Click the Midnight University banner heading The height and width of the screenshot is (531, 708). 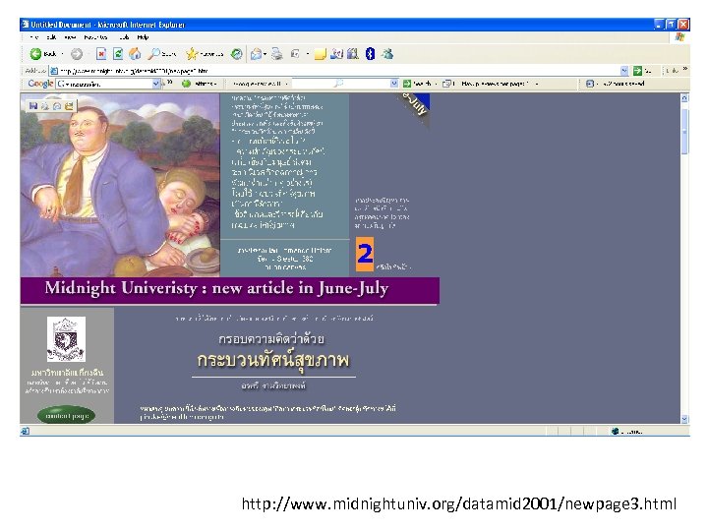pyautogui.click(x=216, y=288)
